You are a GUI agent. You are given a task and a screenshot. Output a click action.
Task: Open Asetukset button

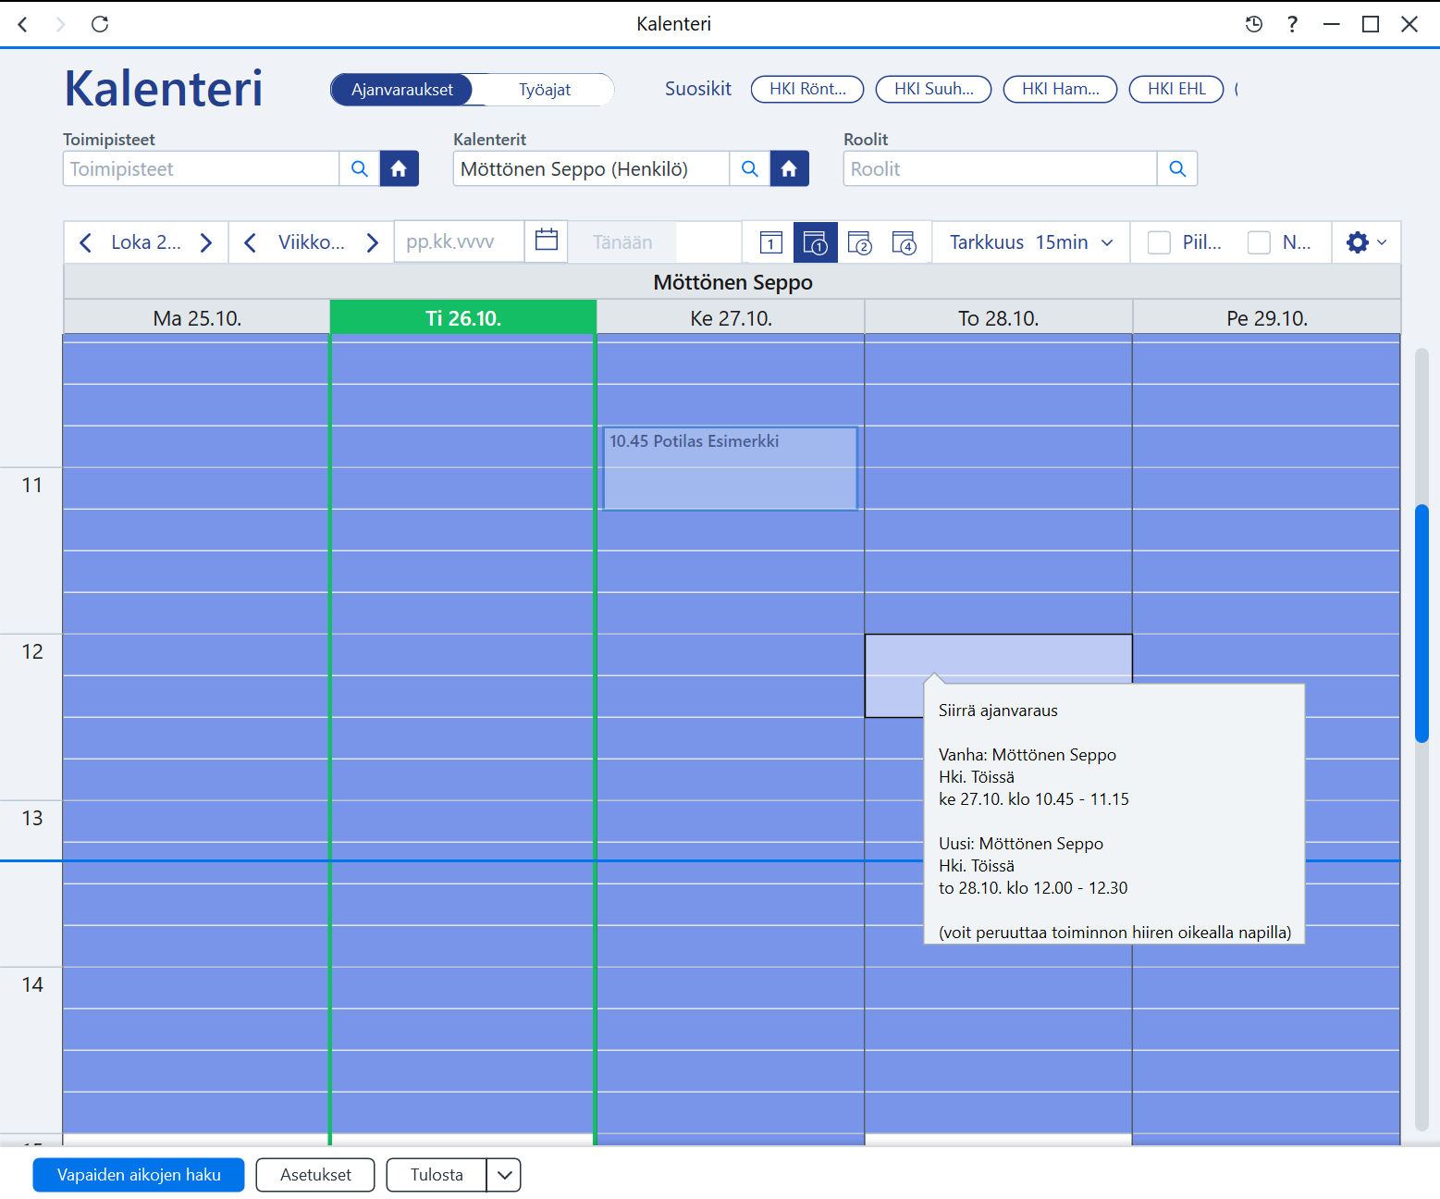pos(315,1175)
